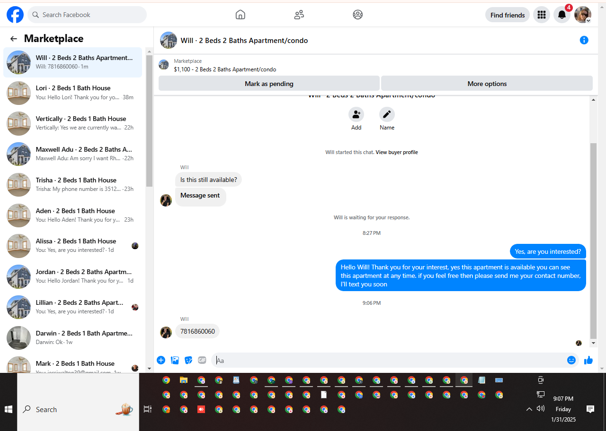The height and width of the screenshot is (431, 606).
Task: Open the Aden · 2 Beds 1 Bath House chat
Action: pos(73,215)
